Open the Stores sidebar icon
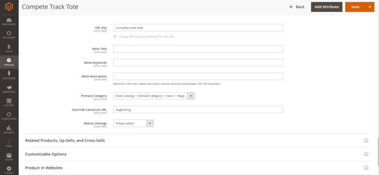Image resolution: width=379 pixels, height=175 pixels. click(x=9, y=156)
